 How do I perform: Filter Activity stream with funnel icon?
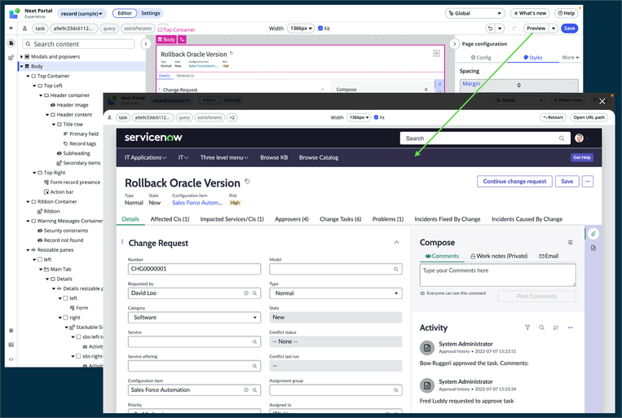click(x=527, y=328)
